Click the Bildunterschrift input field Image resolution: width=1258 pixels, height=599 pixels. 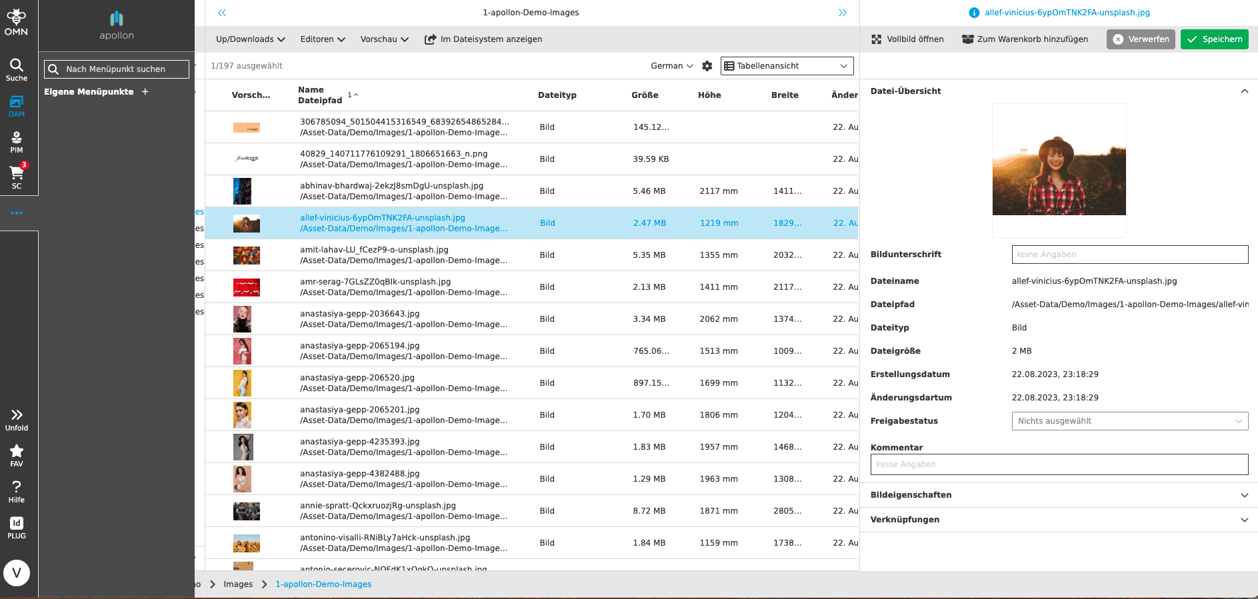coord(1129,255)
